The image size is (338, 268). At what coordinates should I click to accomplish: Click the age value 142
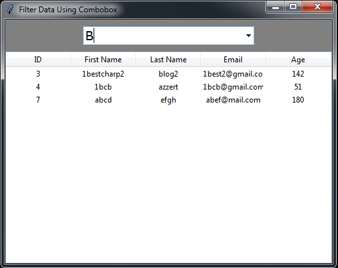point(298,74)
